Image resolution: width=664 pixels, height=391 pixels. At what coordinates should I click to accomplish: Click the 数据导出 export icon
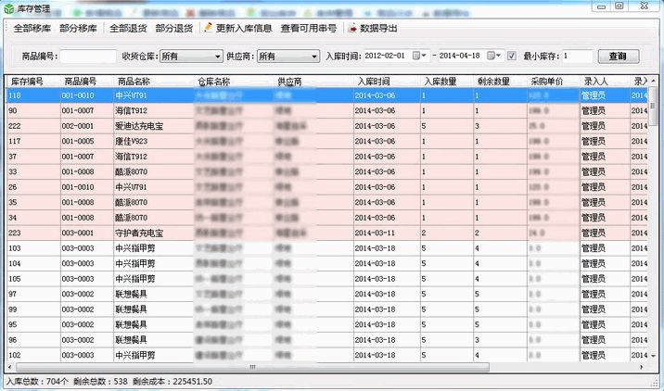click(352, 29)
